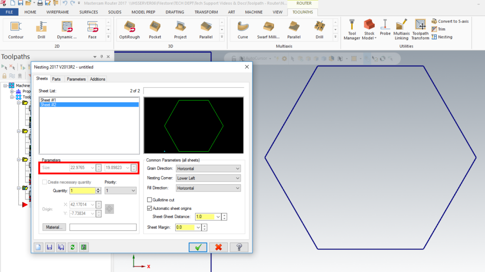Click the Help question mark button
This screenshot has height=272, width=485.
point(239,247)
